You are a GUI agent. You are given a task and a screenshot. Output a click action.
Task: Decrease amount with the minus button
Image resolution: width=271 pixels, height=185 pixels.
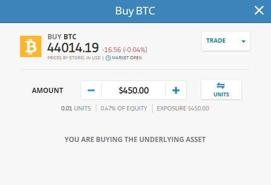point(91,90)
